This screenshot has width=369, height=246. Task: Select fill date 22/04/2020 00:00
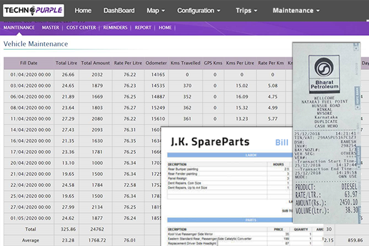(x=30, y=185)
